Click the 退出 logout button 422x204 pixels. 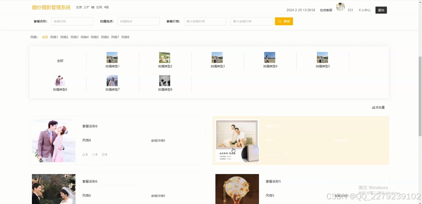click(381, 10)
